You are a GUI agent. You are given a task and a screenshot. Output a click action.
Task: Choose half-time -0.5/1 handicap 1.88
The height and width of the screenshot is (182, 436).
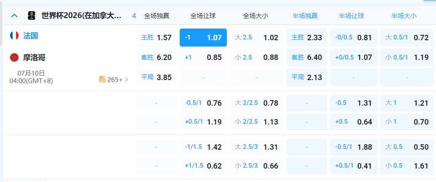pyautogui.click(x=354, y=147)
